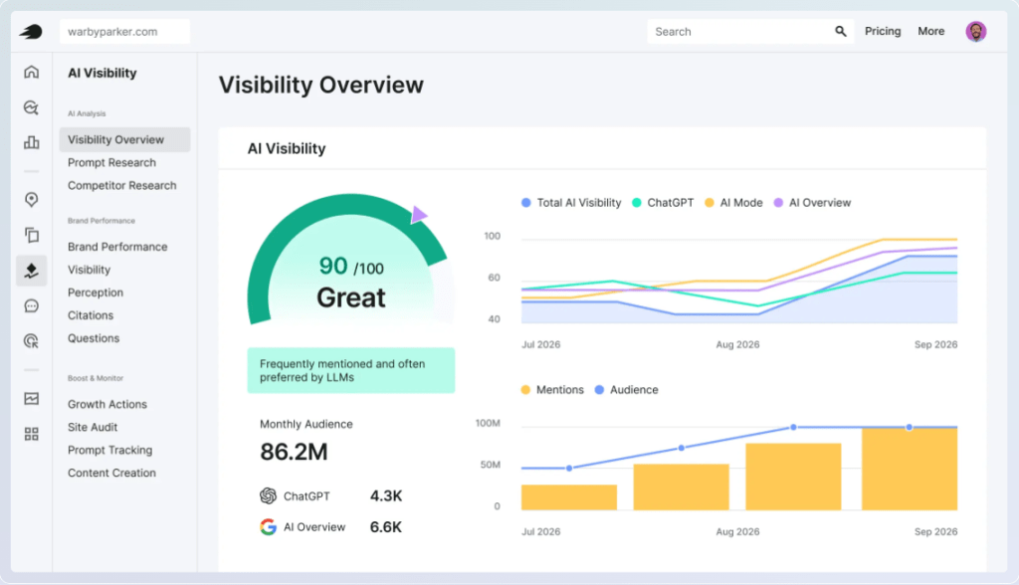
Task: Open Site Audit page
Action: [x=93, y=427]
